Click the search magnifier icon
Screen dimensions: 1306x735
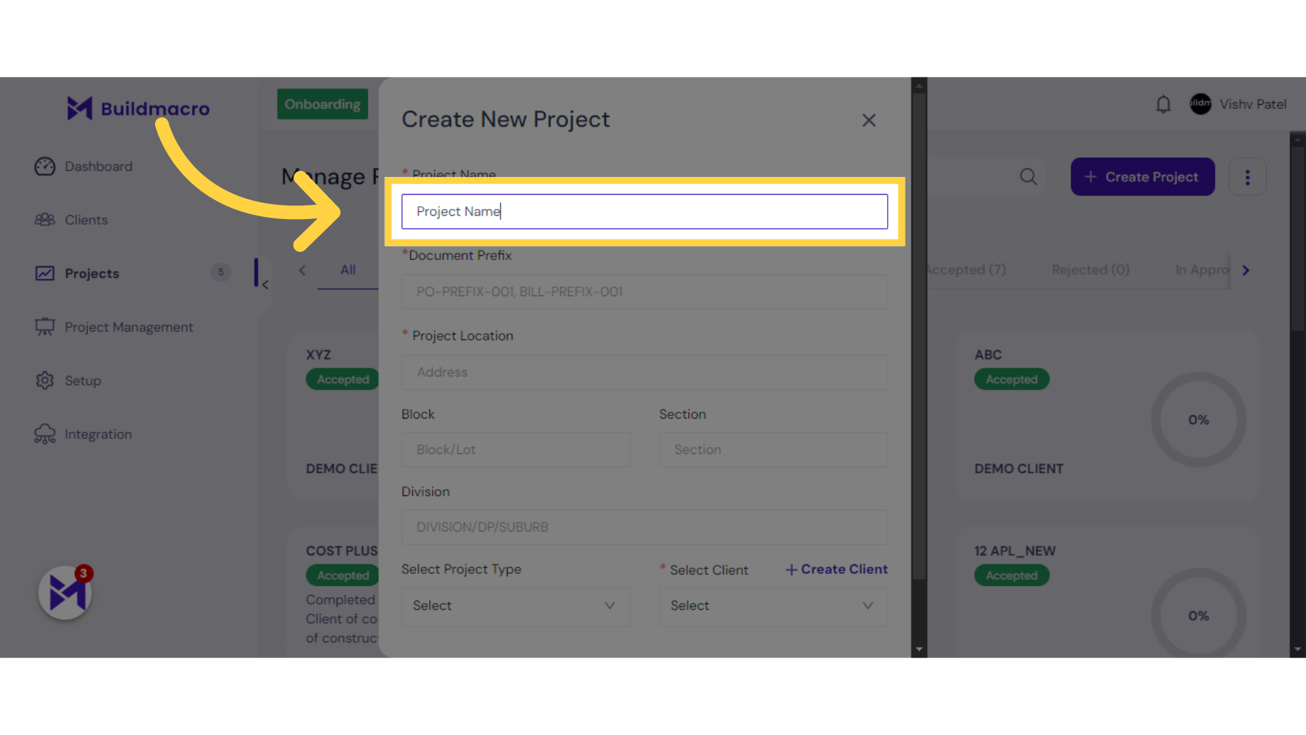tap(1029, 177)
